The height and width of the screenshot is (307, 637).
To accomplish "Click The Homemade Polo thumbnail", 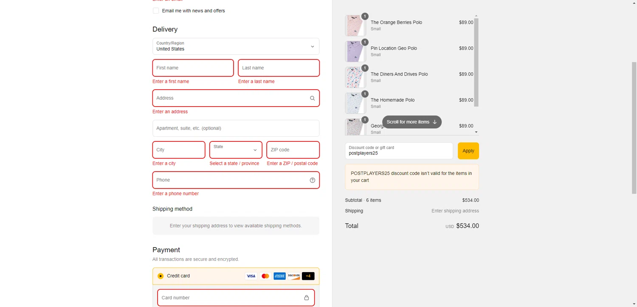I will [355, 103].
